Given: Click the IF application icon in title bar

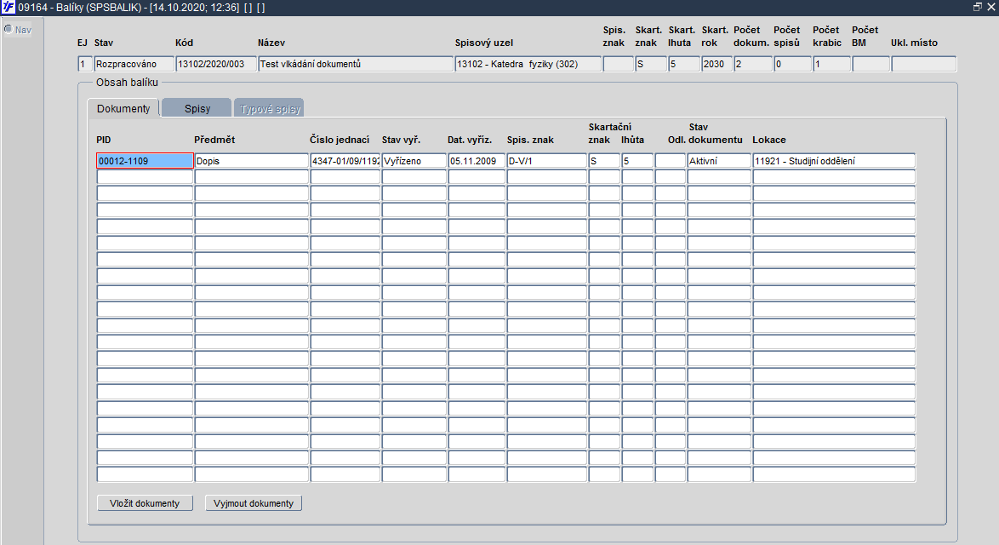Looking at the screenshot, I should pos(9,8).
